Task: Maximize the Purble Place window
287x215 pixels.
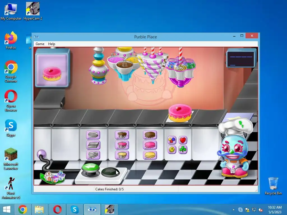Action: (x=242, y=36)
